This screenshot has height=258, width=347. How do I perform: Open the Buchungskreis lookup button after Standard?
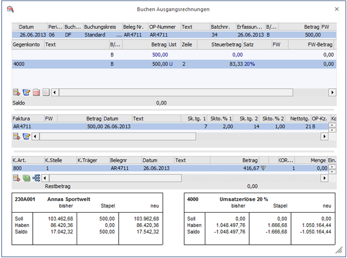pos(118,34)
